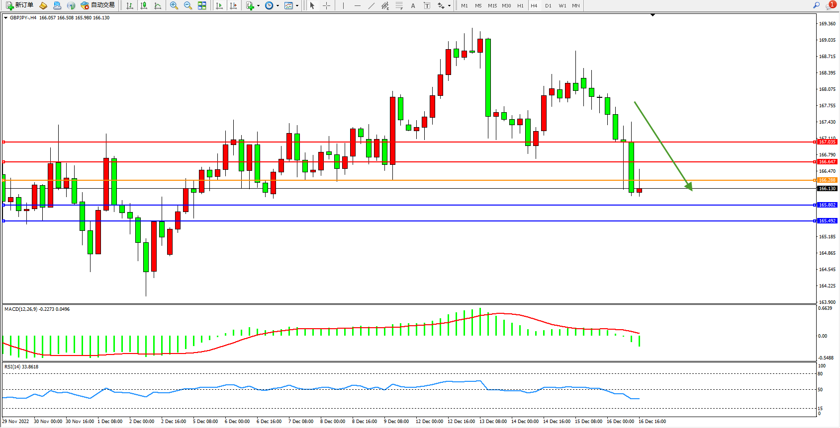The image size is (840, 428).
Task: Select the crosshair tool
Action: 326,5
